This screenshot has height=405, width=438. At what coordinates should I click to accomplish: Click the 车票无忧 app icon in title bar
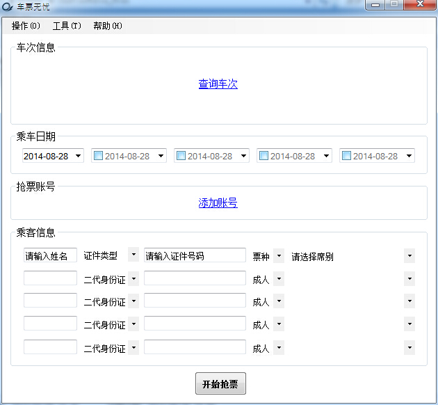tap(7, 7)
